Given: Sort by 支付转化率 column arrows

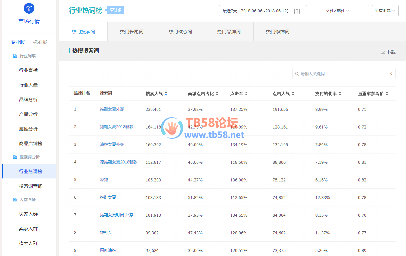Looking at the screenshot, I should click(340, 94).
